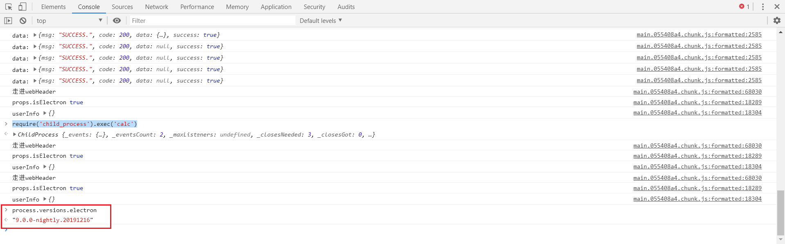Screen dimensions: 785x244
Task: Click the first props.isElectron true log
Action: click(47, 102)
